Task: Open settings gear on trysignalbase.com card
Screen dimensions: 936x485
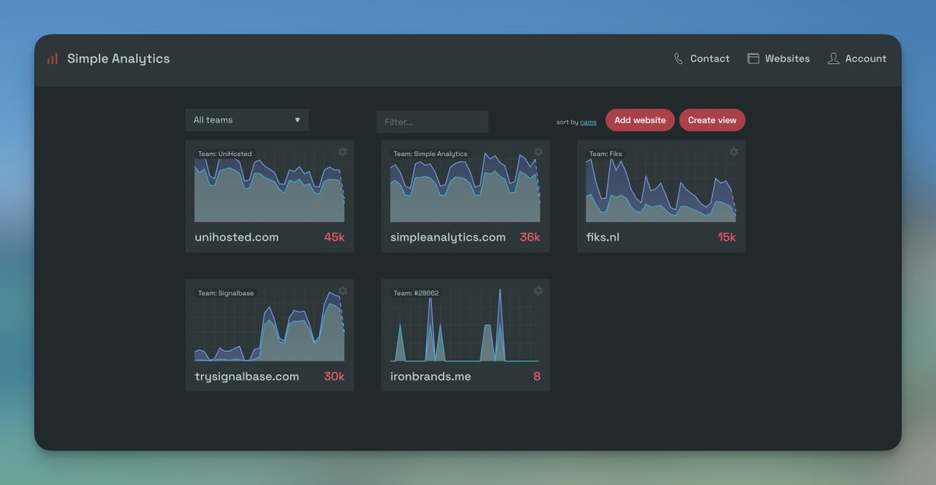Action: [x=342, y=291]
